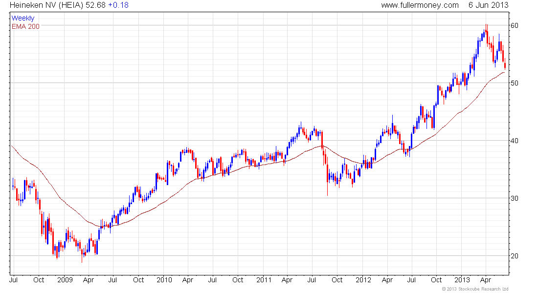Click the 2013 year label on time axis

(x=462, y=280)
